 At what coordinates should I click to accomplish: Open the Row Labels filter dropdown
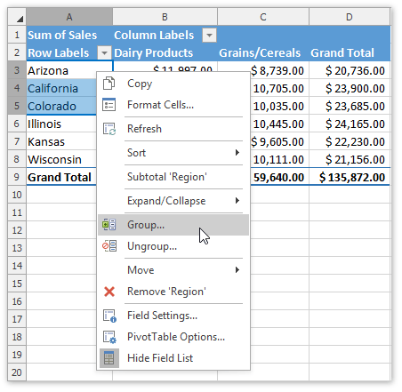pyautogui.click(x=104, y=53)
